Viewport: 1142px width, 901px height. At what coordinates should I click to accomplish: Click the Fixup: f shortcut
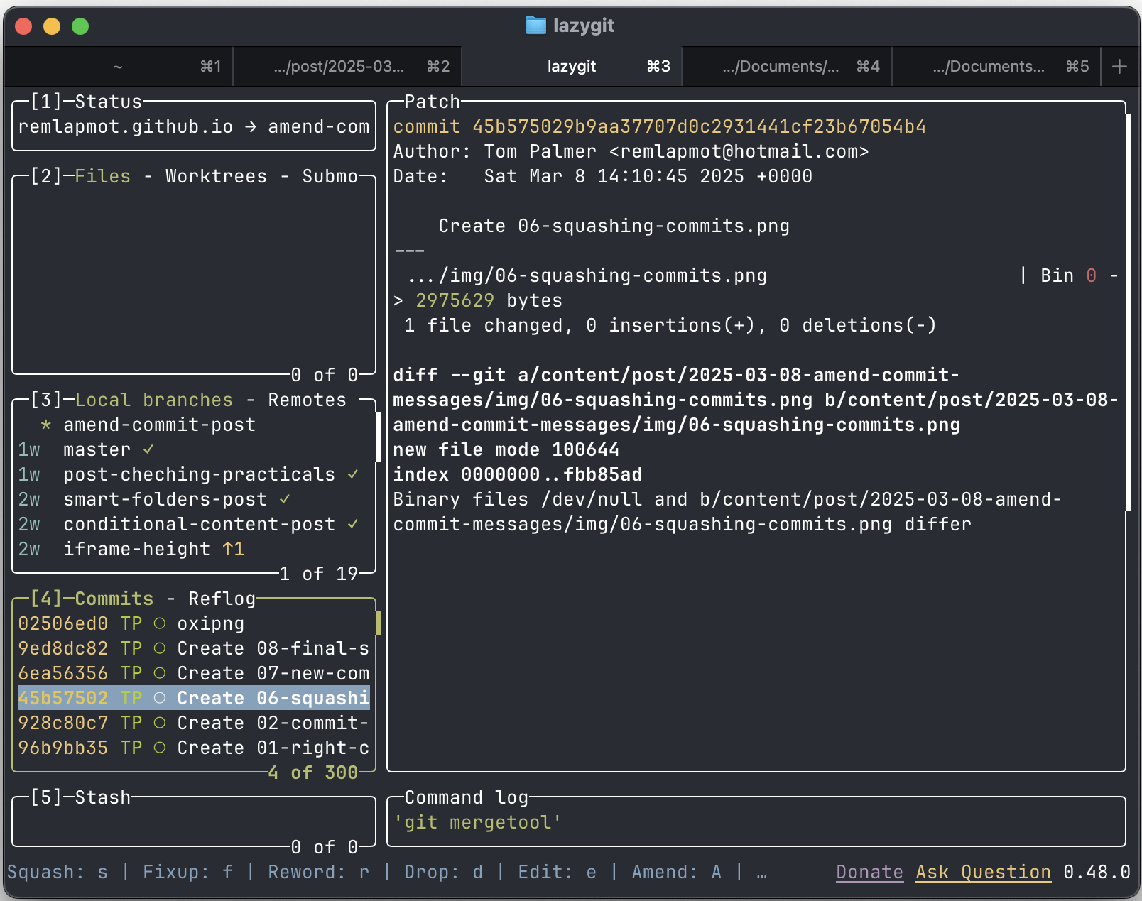click(188, 872)
